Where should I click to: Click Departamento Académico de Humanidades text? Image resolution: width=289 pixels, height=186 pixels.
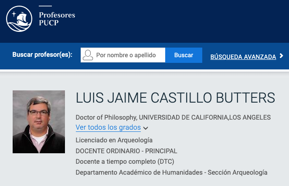138,172
